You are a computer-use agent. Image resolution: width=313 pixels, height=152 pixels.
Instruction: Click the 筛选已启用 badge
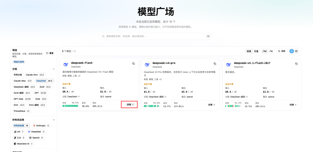click(x=19, y=62)
